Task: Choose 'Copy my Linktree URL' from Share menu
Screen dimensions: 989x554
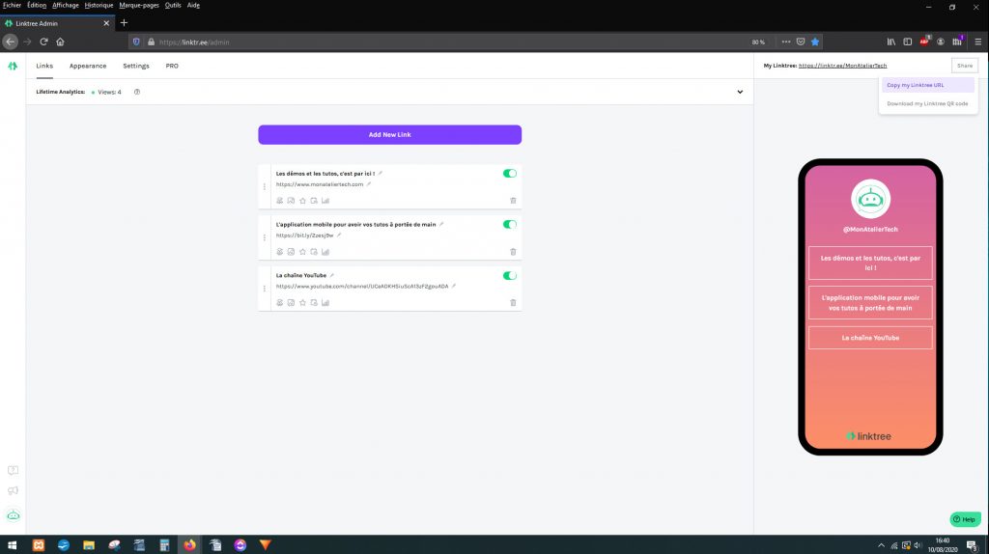Action: point(928,85)
